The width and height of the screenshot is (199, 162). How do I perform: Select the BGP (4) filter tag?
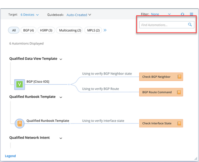(28, 30)
